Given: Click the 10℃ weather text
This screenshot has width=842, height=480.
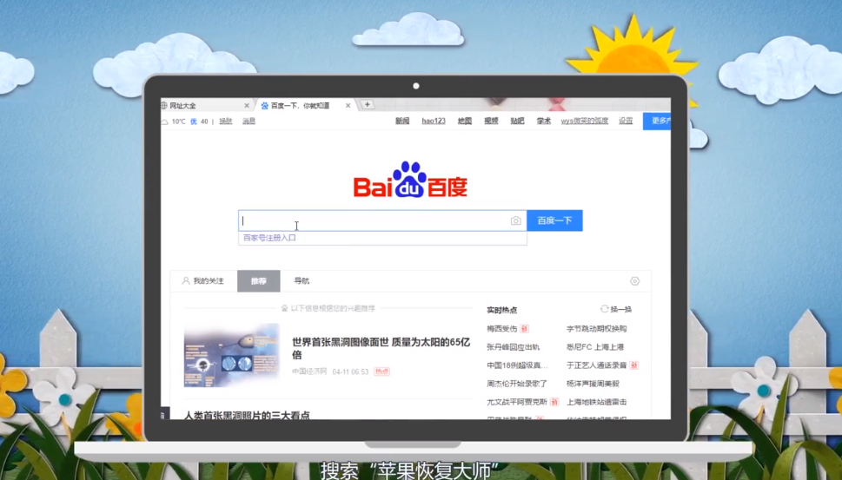Looking at the screenshot, I should click(178, 122).
